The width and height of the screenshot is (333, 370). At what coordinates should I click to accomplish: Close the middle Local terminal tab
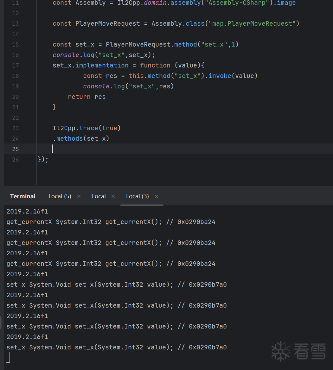coord(113,196)
